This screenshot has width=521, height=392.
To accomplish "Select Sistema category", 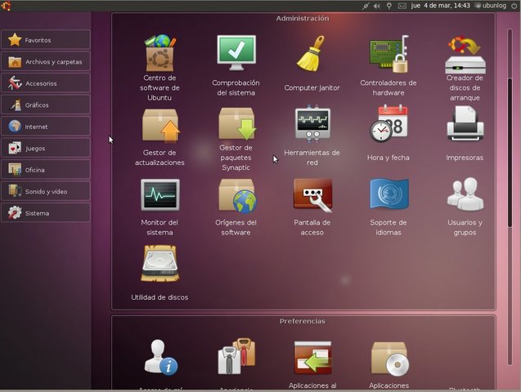I will click(46, 212).
